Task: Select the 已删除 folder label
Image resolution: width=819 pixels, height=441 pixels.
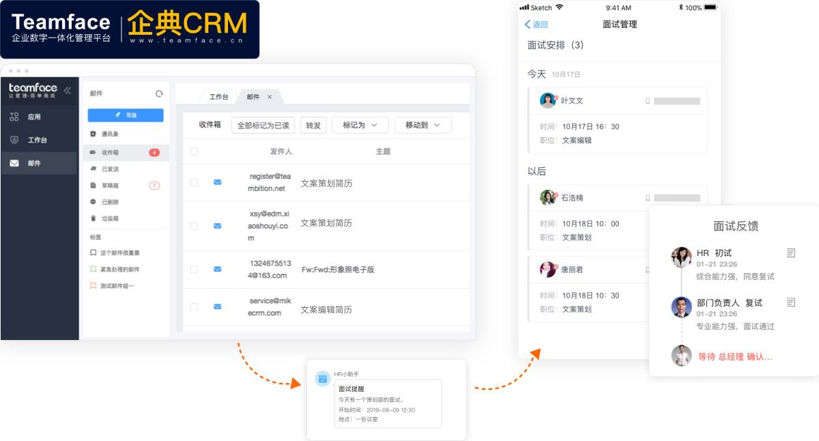Action: coord(110,202)
